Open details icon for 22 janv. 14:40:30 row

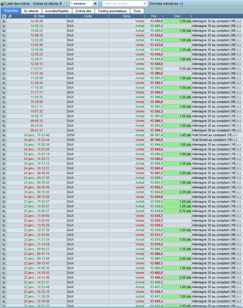[4, 268]
